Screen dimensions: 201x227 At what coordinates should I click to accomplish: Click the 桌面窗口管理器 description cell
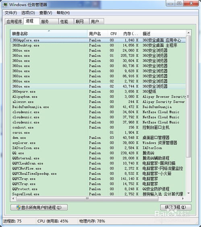pyautogui.click(x=156, y=137)
